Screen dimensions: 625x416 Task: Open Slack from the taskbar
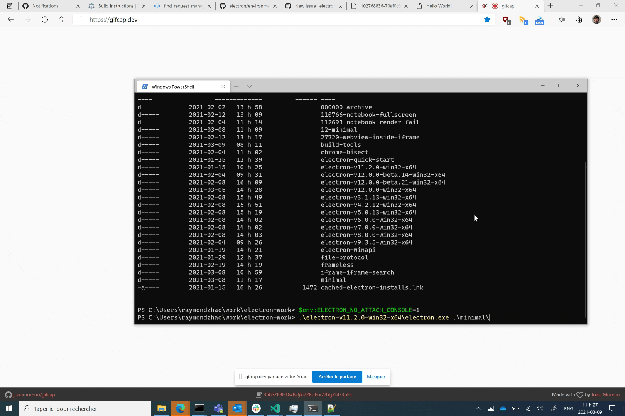pos(256,408)
